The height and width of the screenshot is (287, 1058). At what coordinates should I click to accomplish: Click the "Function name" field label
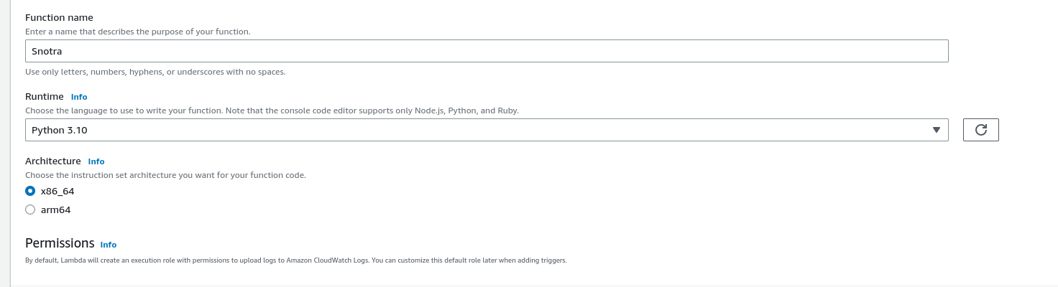[x=59, y=17]
